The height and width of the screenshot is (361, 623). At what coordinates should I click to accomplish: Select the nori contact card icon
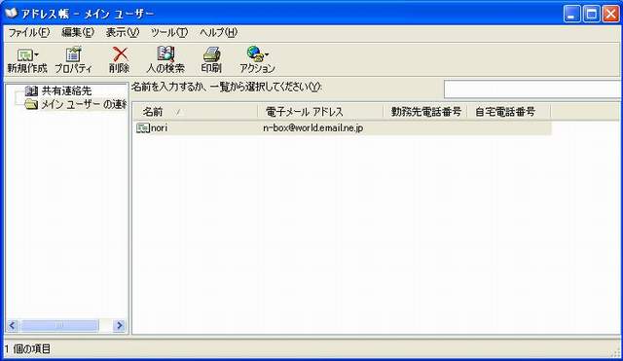pyautogui.click(x=143, y=127)
